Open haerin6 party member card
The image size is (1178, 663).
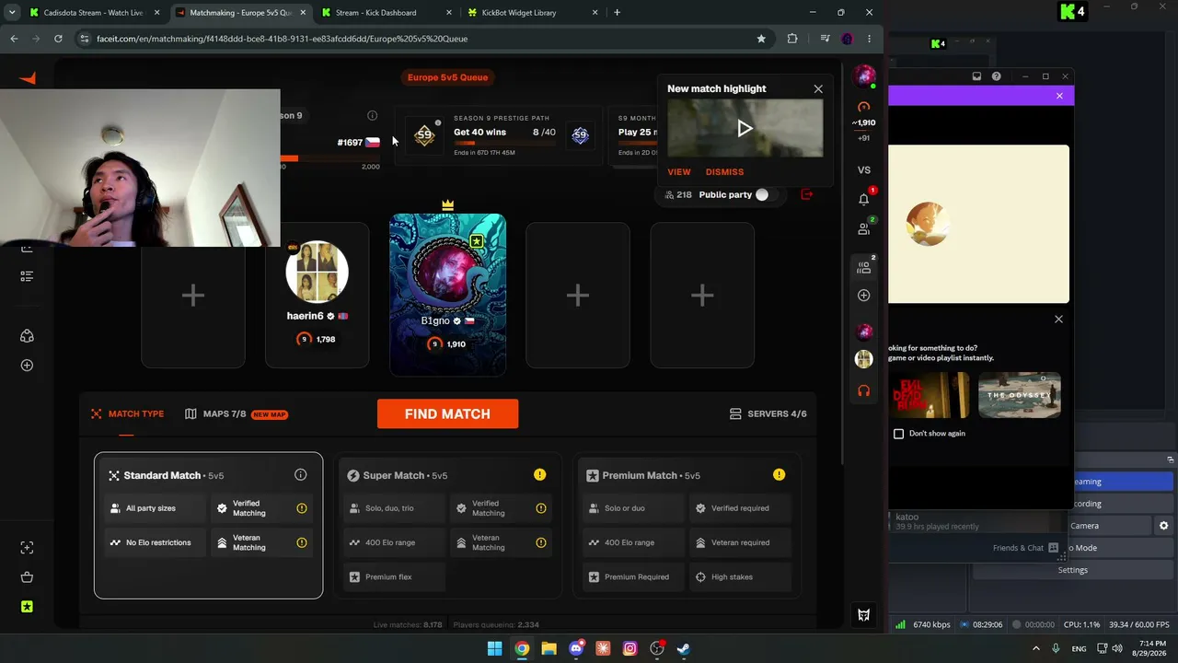[317, 296]
